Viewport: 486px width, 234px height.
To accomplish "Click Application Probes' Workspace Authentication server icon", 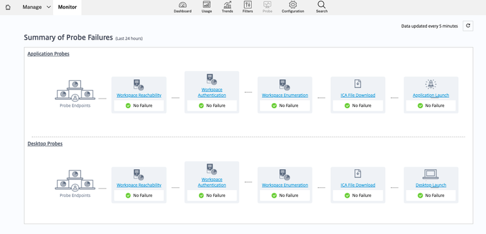I will click(x=212, y=79).
